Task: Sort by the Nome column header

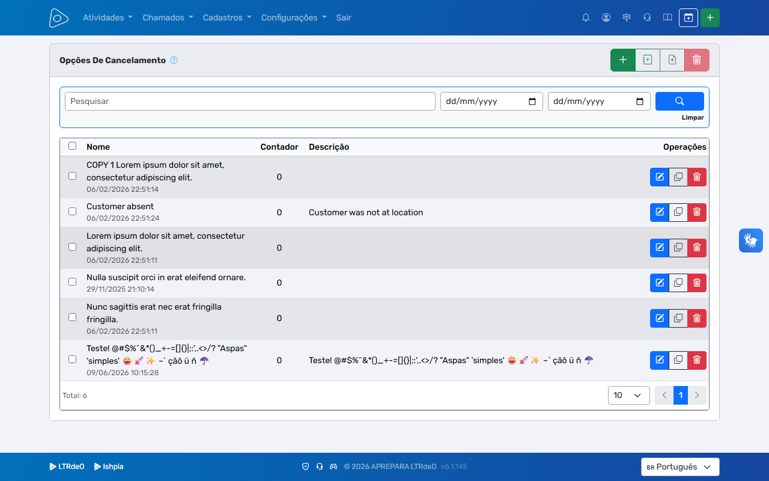Action: (98, 147)
